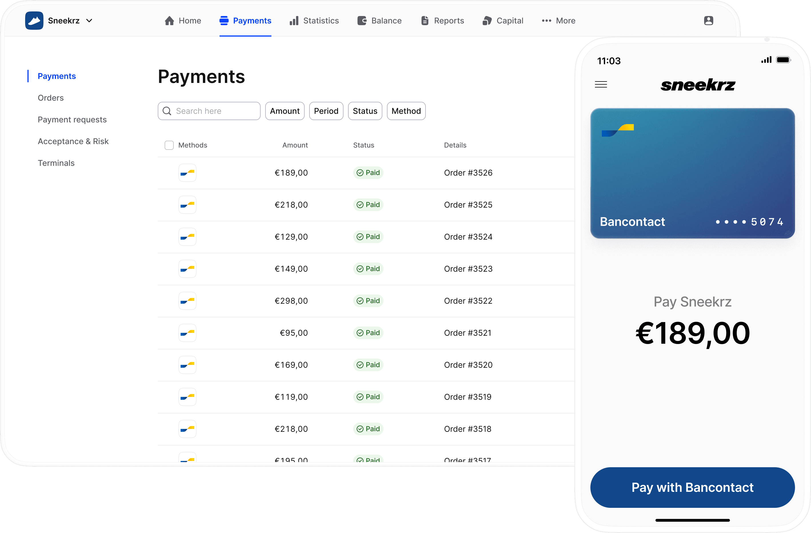Click Bancontact icon for Order #3525

[187, 205]
